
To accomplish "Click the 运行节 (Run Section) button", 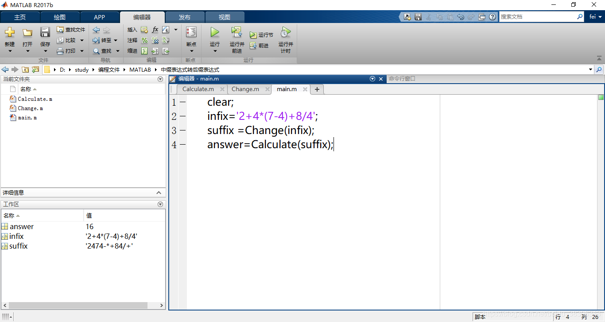I will (x=261, y=34).
